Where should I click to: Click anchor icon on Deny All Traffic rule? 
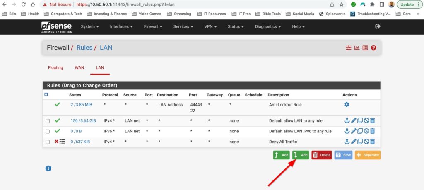click(347, 141)
